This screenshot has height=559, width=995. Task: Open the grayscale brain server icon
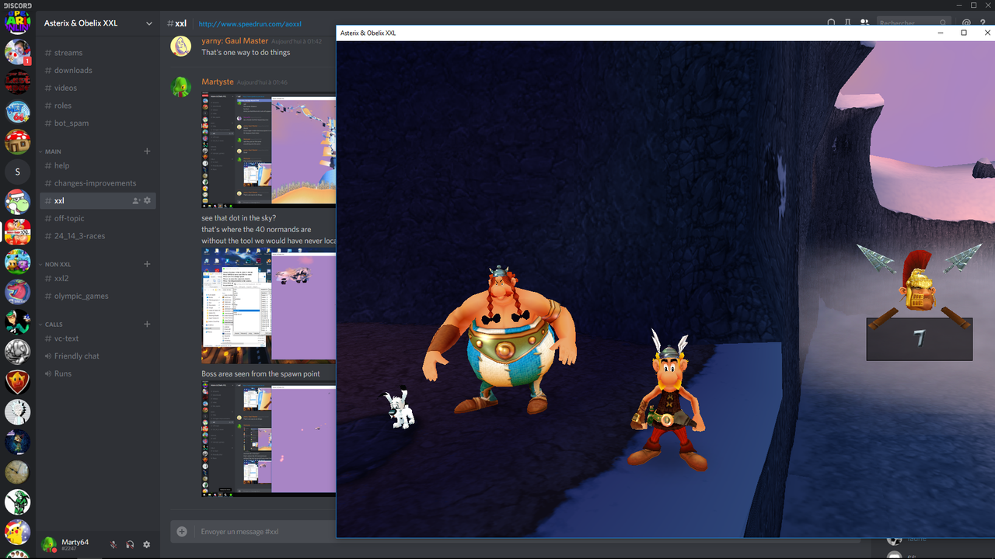coord(17,352)
